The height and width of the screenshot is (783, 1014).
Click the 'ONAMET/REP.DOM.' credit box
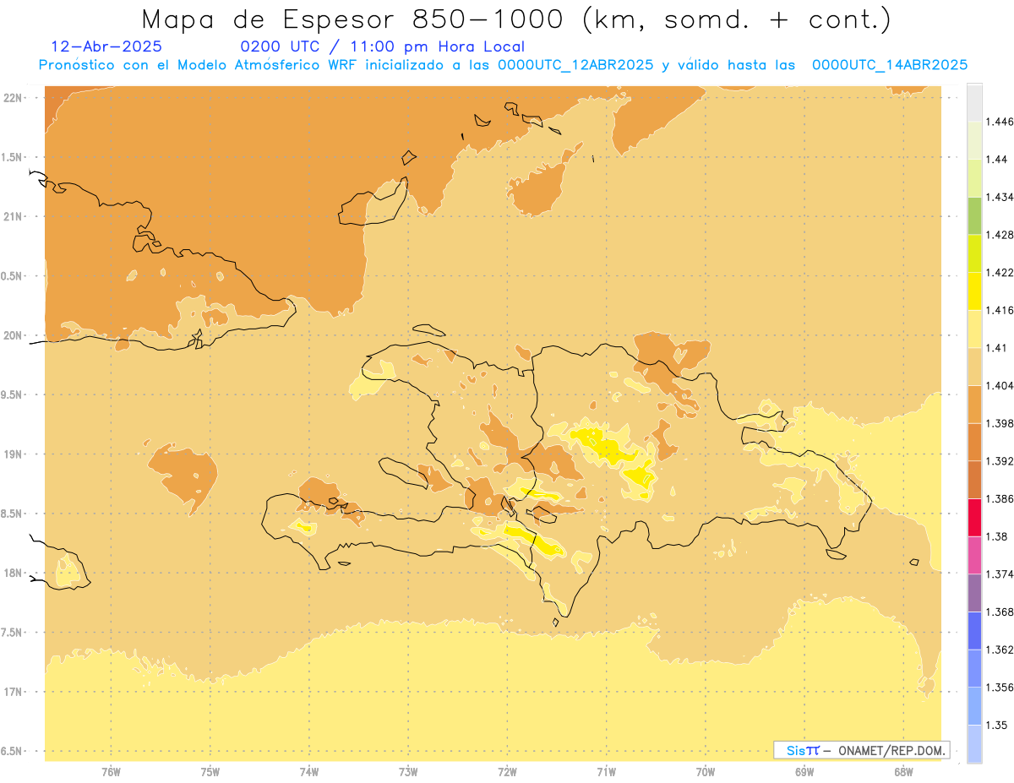(x=862, y=750)
